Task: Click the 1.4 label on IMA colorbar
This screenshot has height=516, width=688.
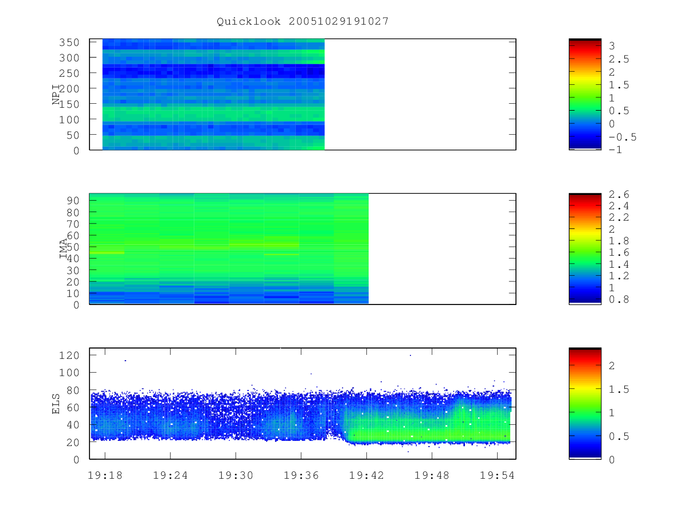Action: pos(619,264)
